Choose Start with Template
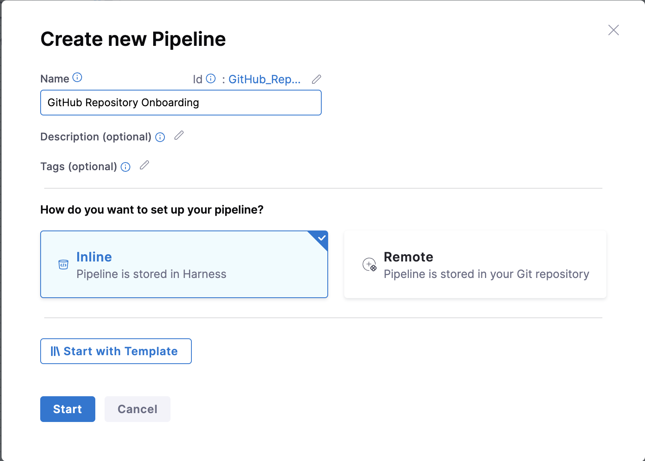The height and width of the screenshot is (461, 645). pos(116,351)
